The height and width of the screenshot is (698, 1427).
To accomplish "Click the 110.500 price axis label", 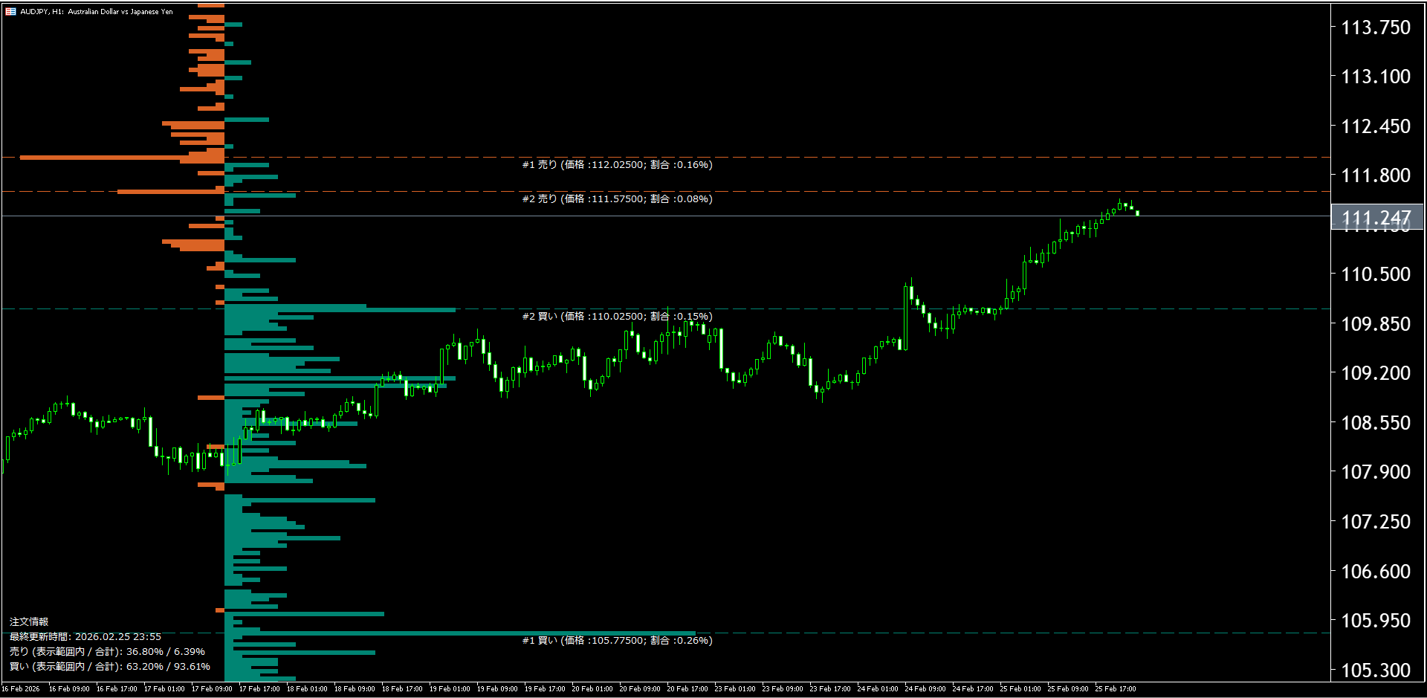I will [1375, 274].
